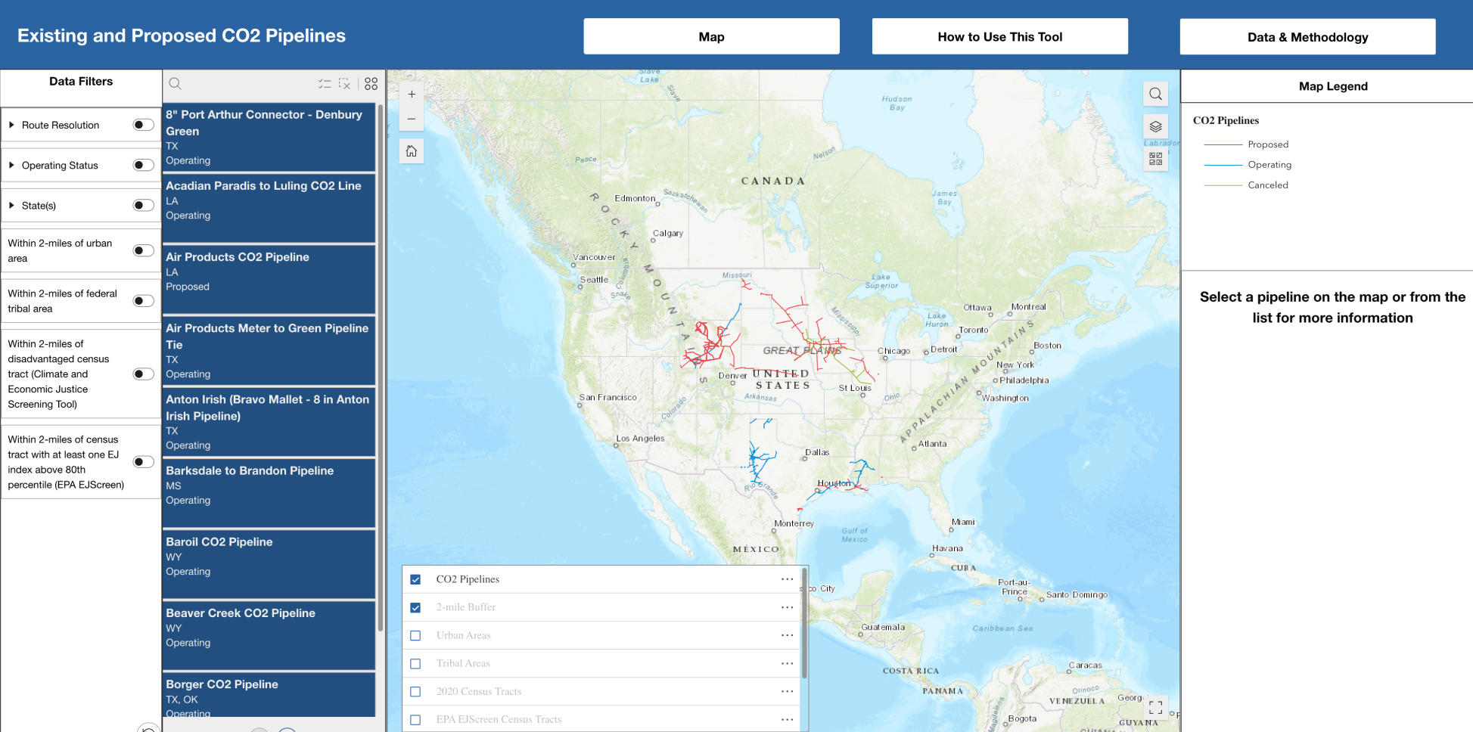Click the map zoom in plus button

tap(412, 95)
